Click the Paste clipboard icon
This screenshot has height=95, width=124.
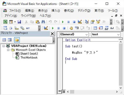coord(38,22)
